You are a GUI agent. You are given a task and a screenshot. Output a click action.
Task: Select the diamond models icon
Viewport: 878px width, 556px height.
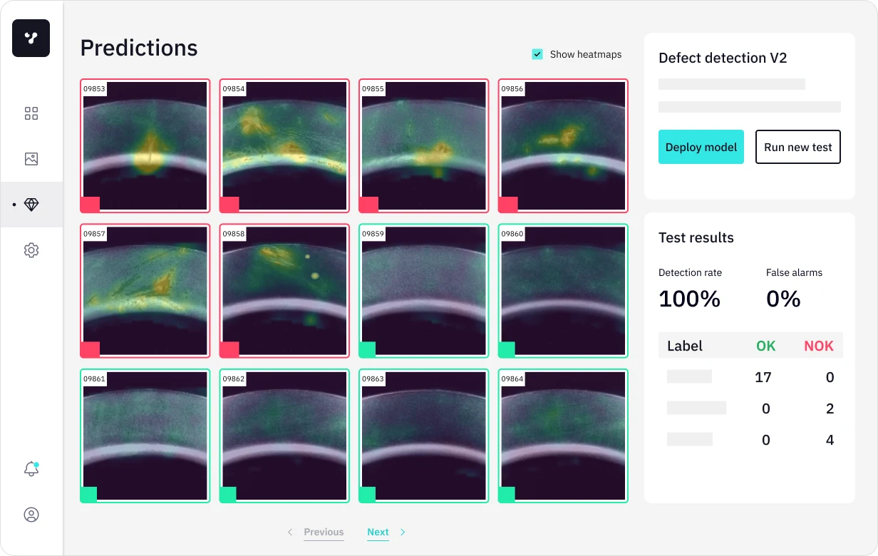[x=31, y=205]
